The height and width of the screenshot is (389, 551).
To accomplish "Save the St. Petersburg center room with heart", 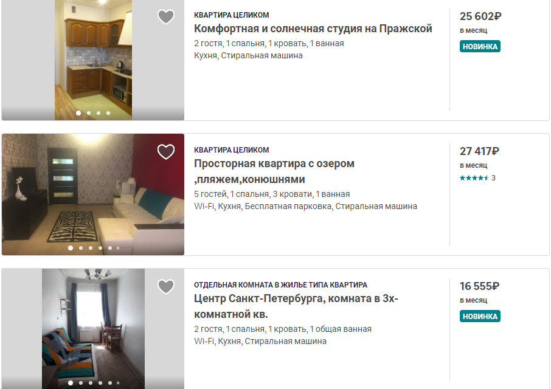I will pyautogui.click(x=166, y=286).
